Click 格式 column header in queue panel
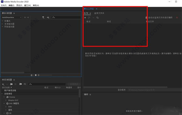 [x=89, y=22]
